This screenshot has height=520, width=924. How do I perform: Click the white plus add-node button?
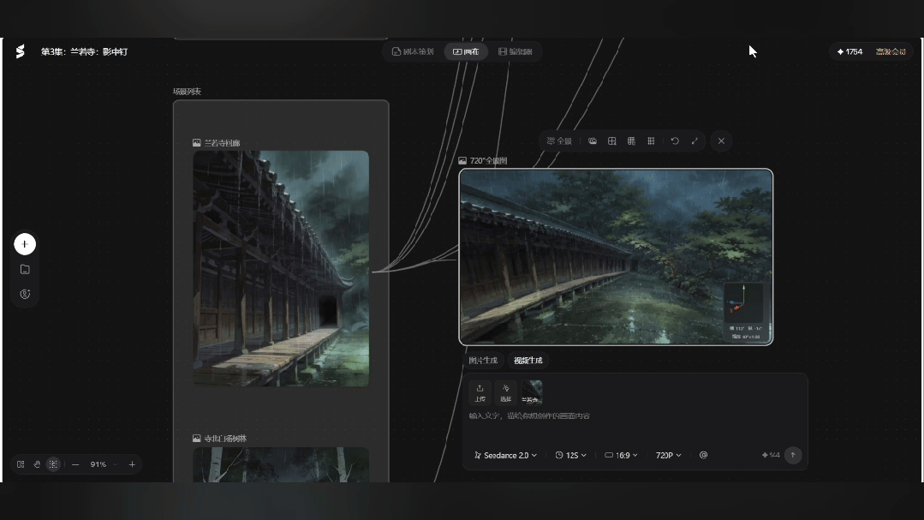click(x=25, y=244)
